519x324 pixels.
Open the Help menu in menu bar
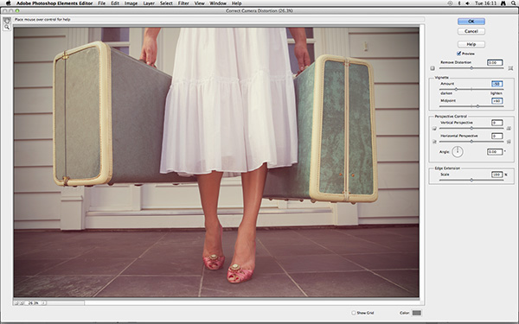click(x=236, y=3)
